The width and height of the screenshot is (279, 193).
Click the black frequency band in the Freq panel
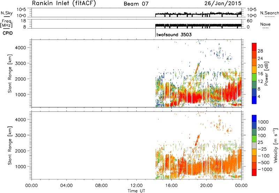coord(198,25)
